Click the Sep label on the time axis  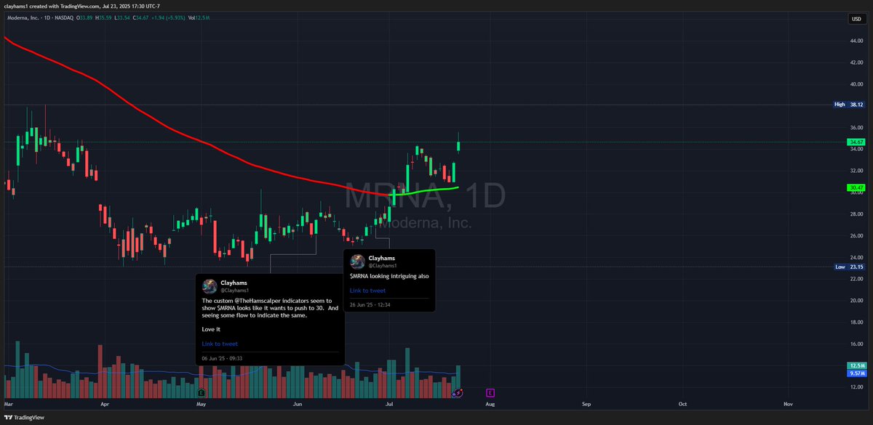click(x=586, y=402)
